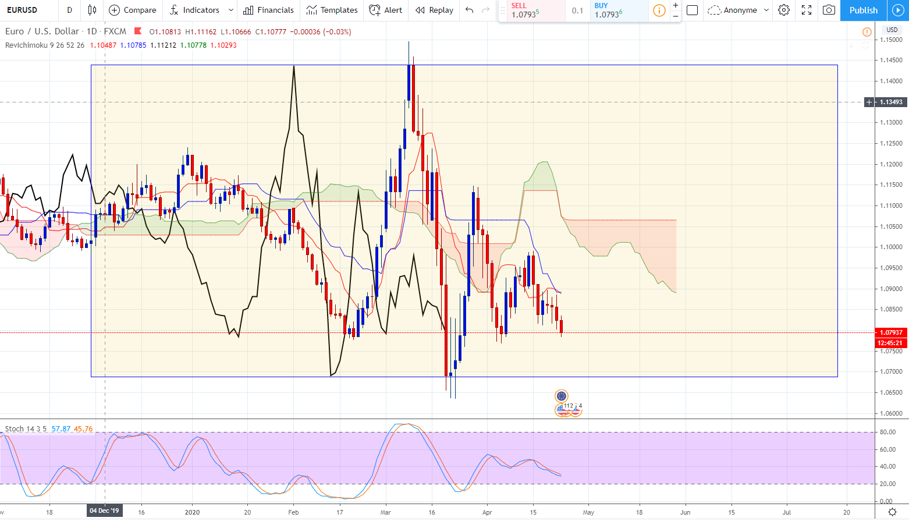Click the Euro flag event icon

tap(561, 396)
